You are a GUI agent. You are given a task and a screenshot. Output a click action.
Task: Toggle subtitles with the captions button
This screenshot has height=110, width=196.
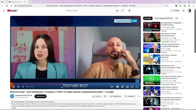[x=117, y=87]
